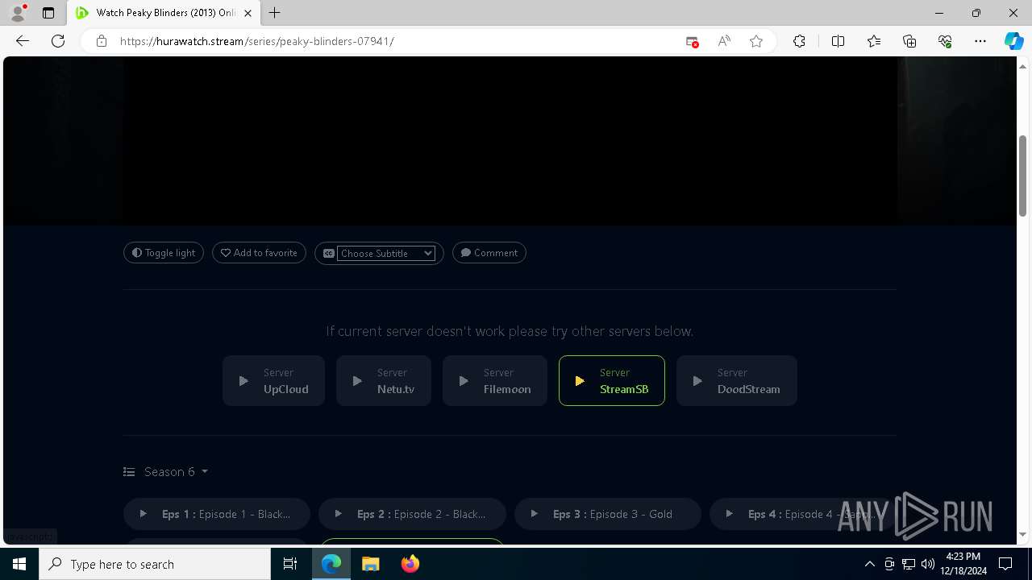
Task: Open Browser essentials
Action: click(945, 41)
